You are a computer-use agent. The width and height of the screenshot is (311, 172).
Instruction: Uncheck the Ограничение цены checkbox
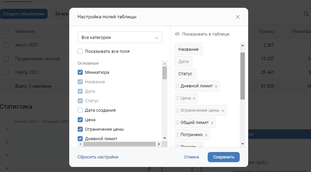point(80,129)
